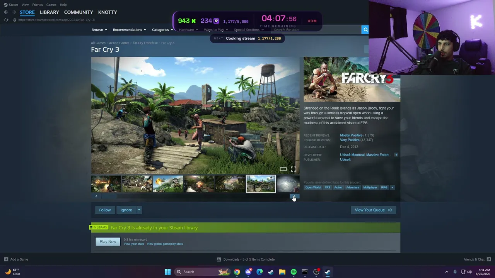Open the View menu

click(25, 5)
